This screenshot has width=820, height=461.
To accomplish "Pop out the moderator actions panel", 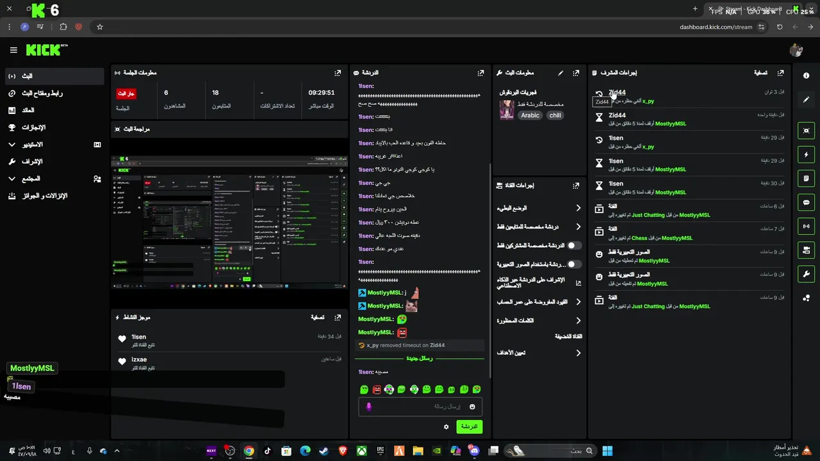I will (x=780, y=73).
